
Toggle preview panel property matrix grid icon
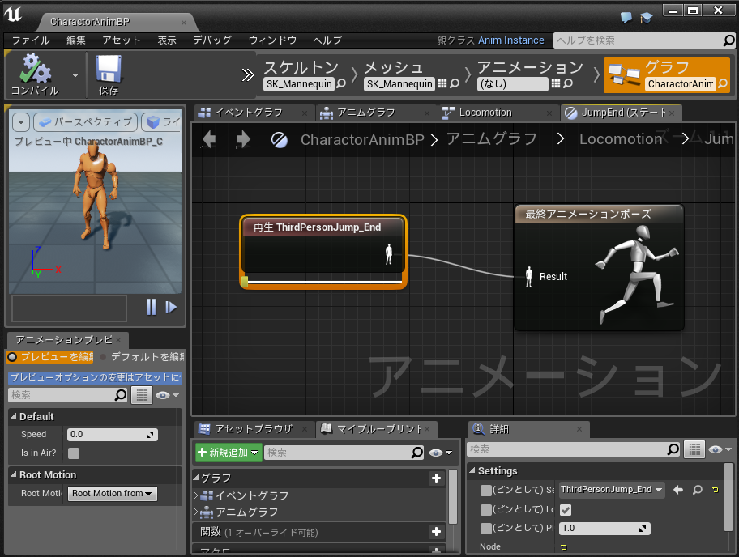142,395
